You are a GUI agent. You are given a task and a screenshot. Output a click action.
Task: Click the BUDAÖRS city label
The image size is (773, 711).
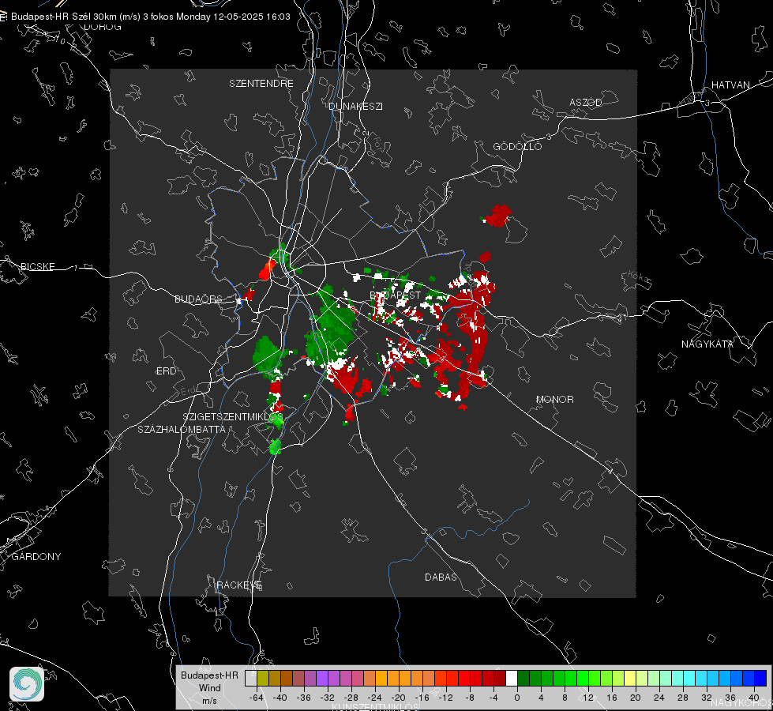coord(198,299)
